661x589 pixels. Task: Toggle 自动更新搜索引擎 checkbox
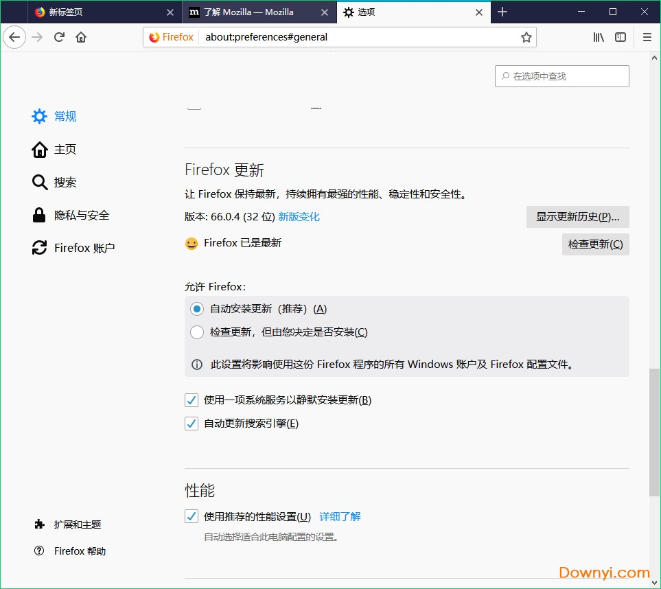192,424
